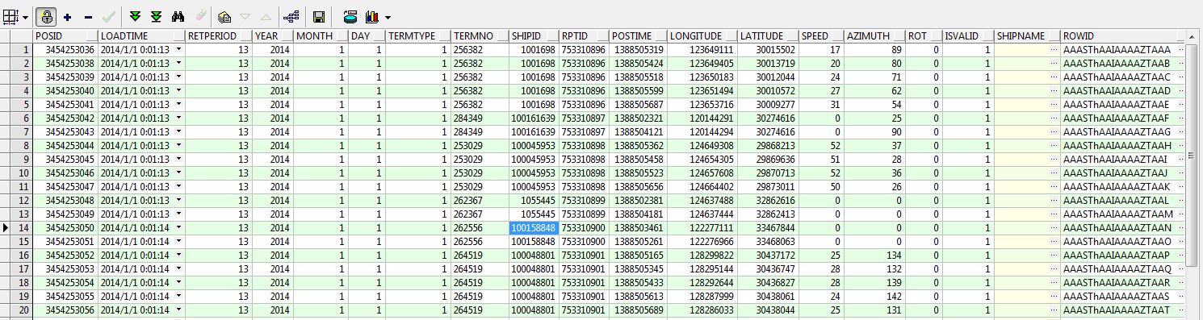
Task: Open the grid mode dropdown arrow
Action: pyautogui.click(x=26, y=17)
